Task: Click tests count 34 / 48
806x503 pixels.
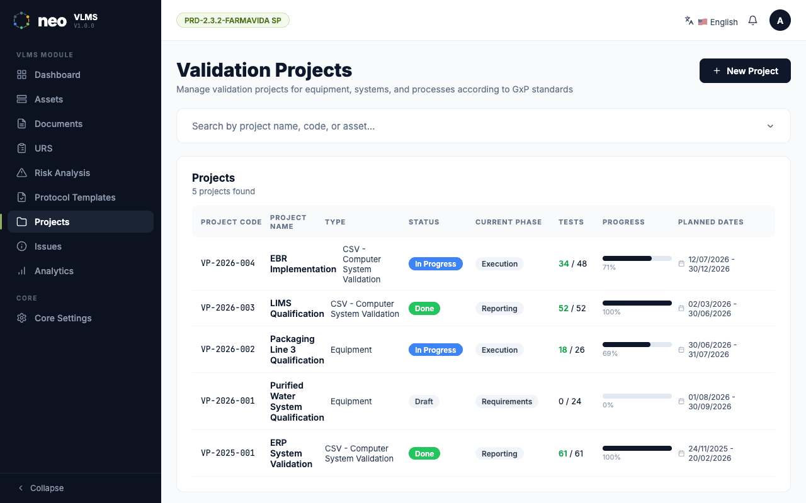Action: 572,263
